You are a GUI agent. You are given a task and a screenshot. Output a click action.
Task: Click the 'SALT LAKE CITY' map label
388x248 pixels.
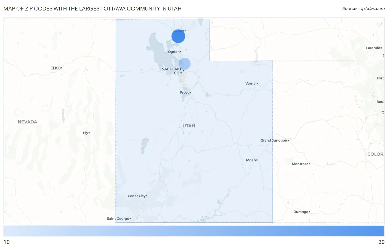point(172,71)
